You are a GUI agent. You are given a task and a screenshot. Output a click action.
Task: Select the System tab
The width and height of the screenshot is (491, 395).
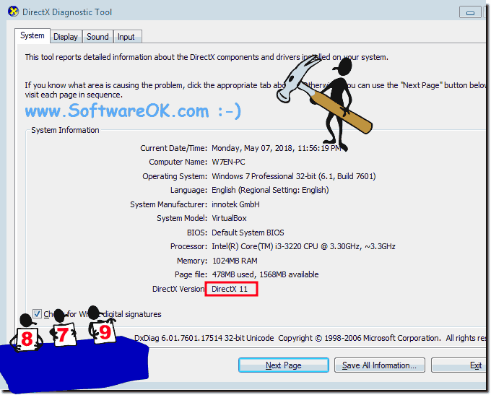tap(32, 35)
